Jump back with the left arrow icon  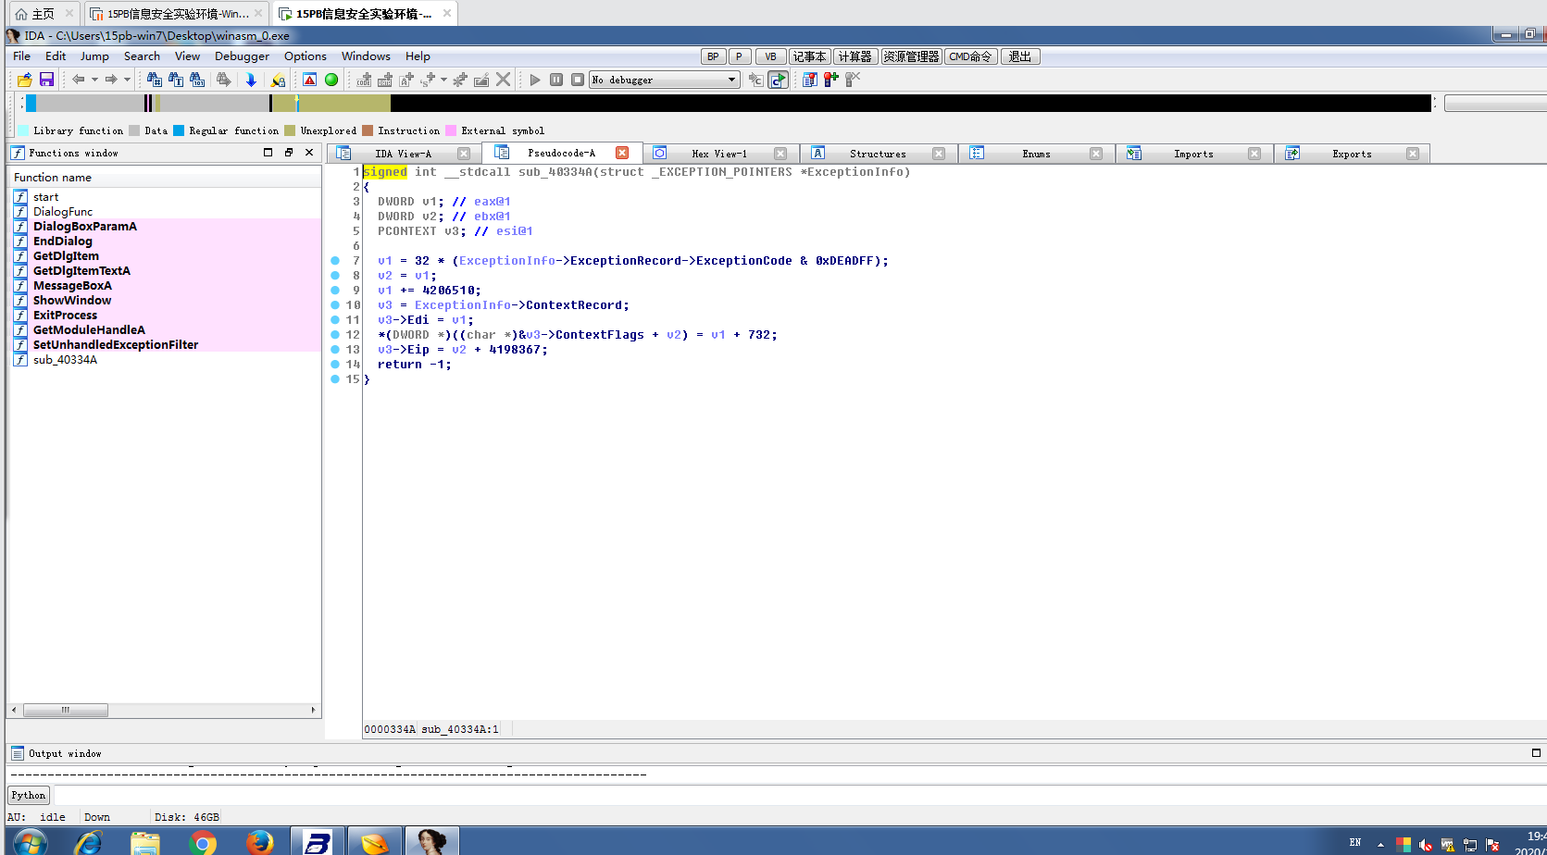pos(79,80)
